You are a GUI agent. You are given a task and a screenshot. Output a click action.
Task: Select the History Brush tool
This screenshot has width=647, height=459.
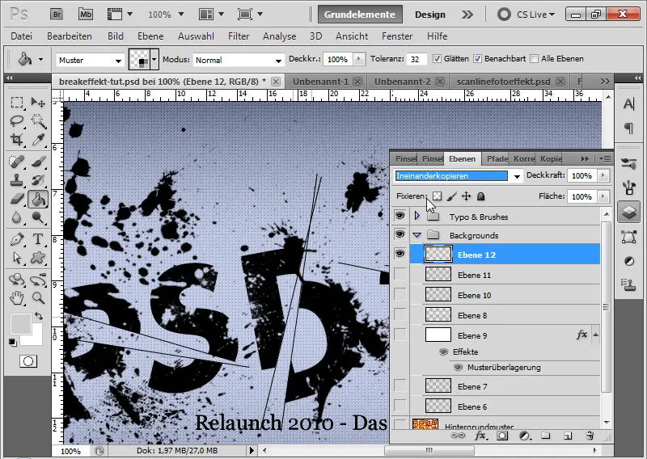pyautogui.click(x=38, y=180)
